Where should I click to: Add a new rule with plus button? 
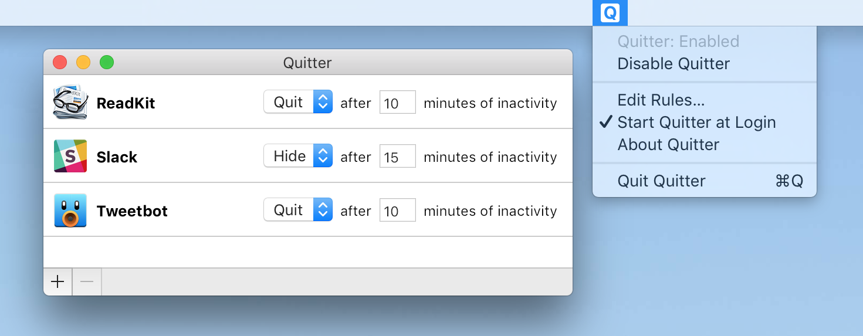tap(57, 282)
